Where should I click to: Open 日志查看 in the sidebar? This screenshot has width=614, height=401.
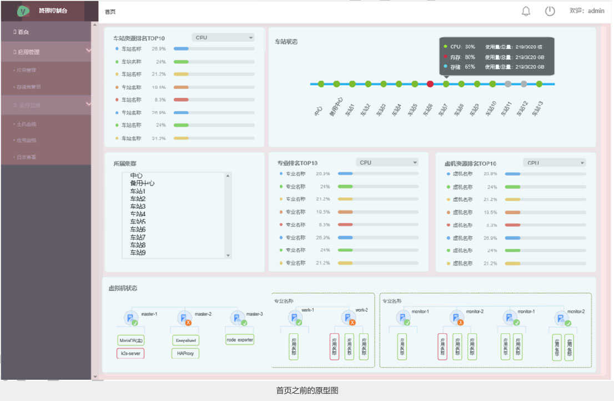[27, 157]
